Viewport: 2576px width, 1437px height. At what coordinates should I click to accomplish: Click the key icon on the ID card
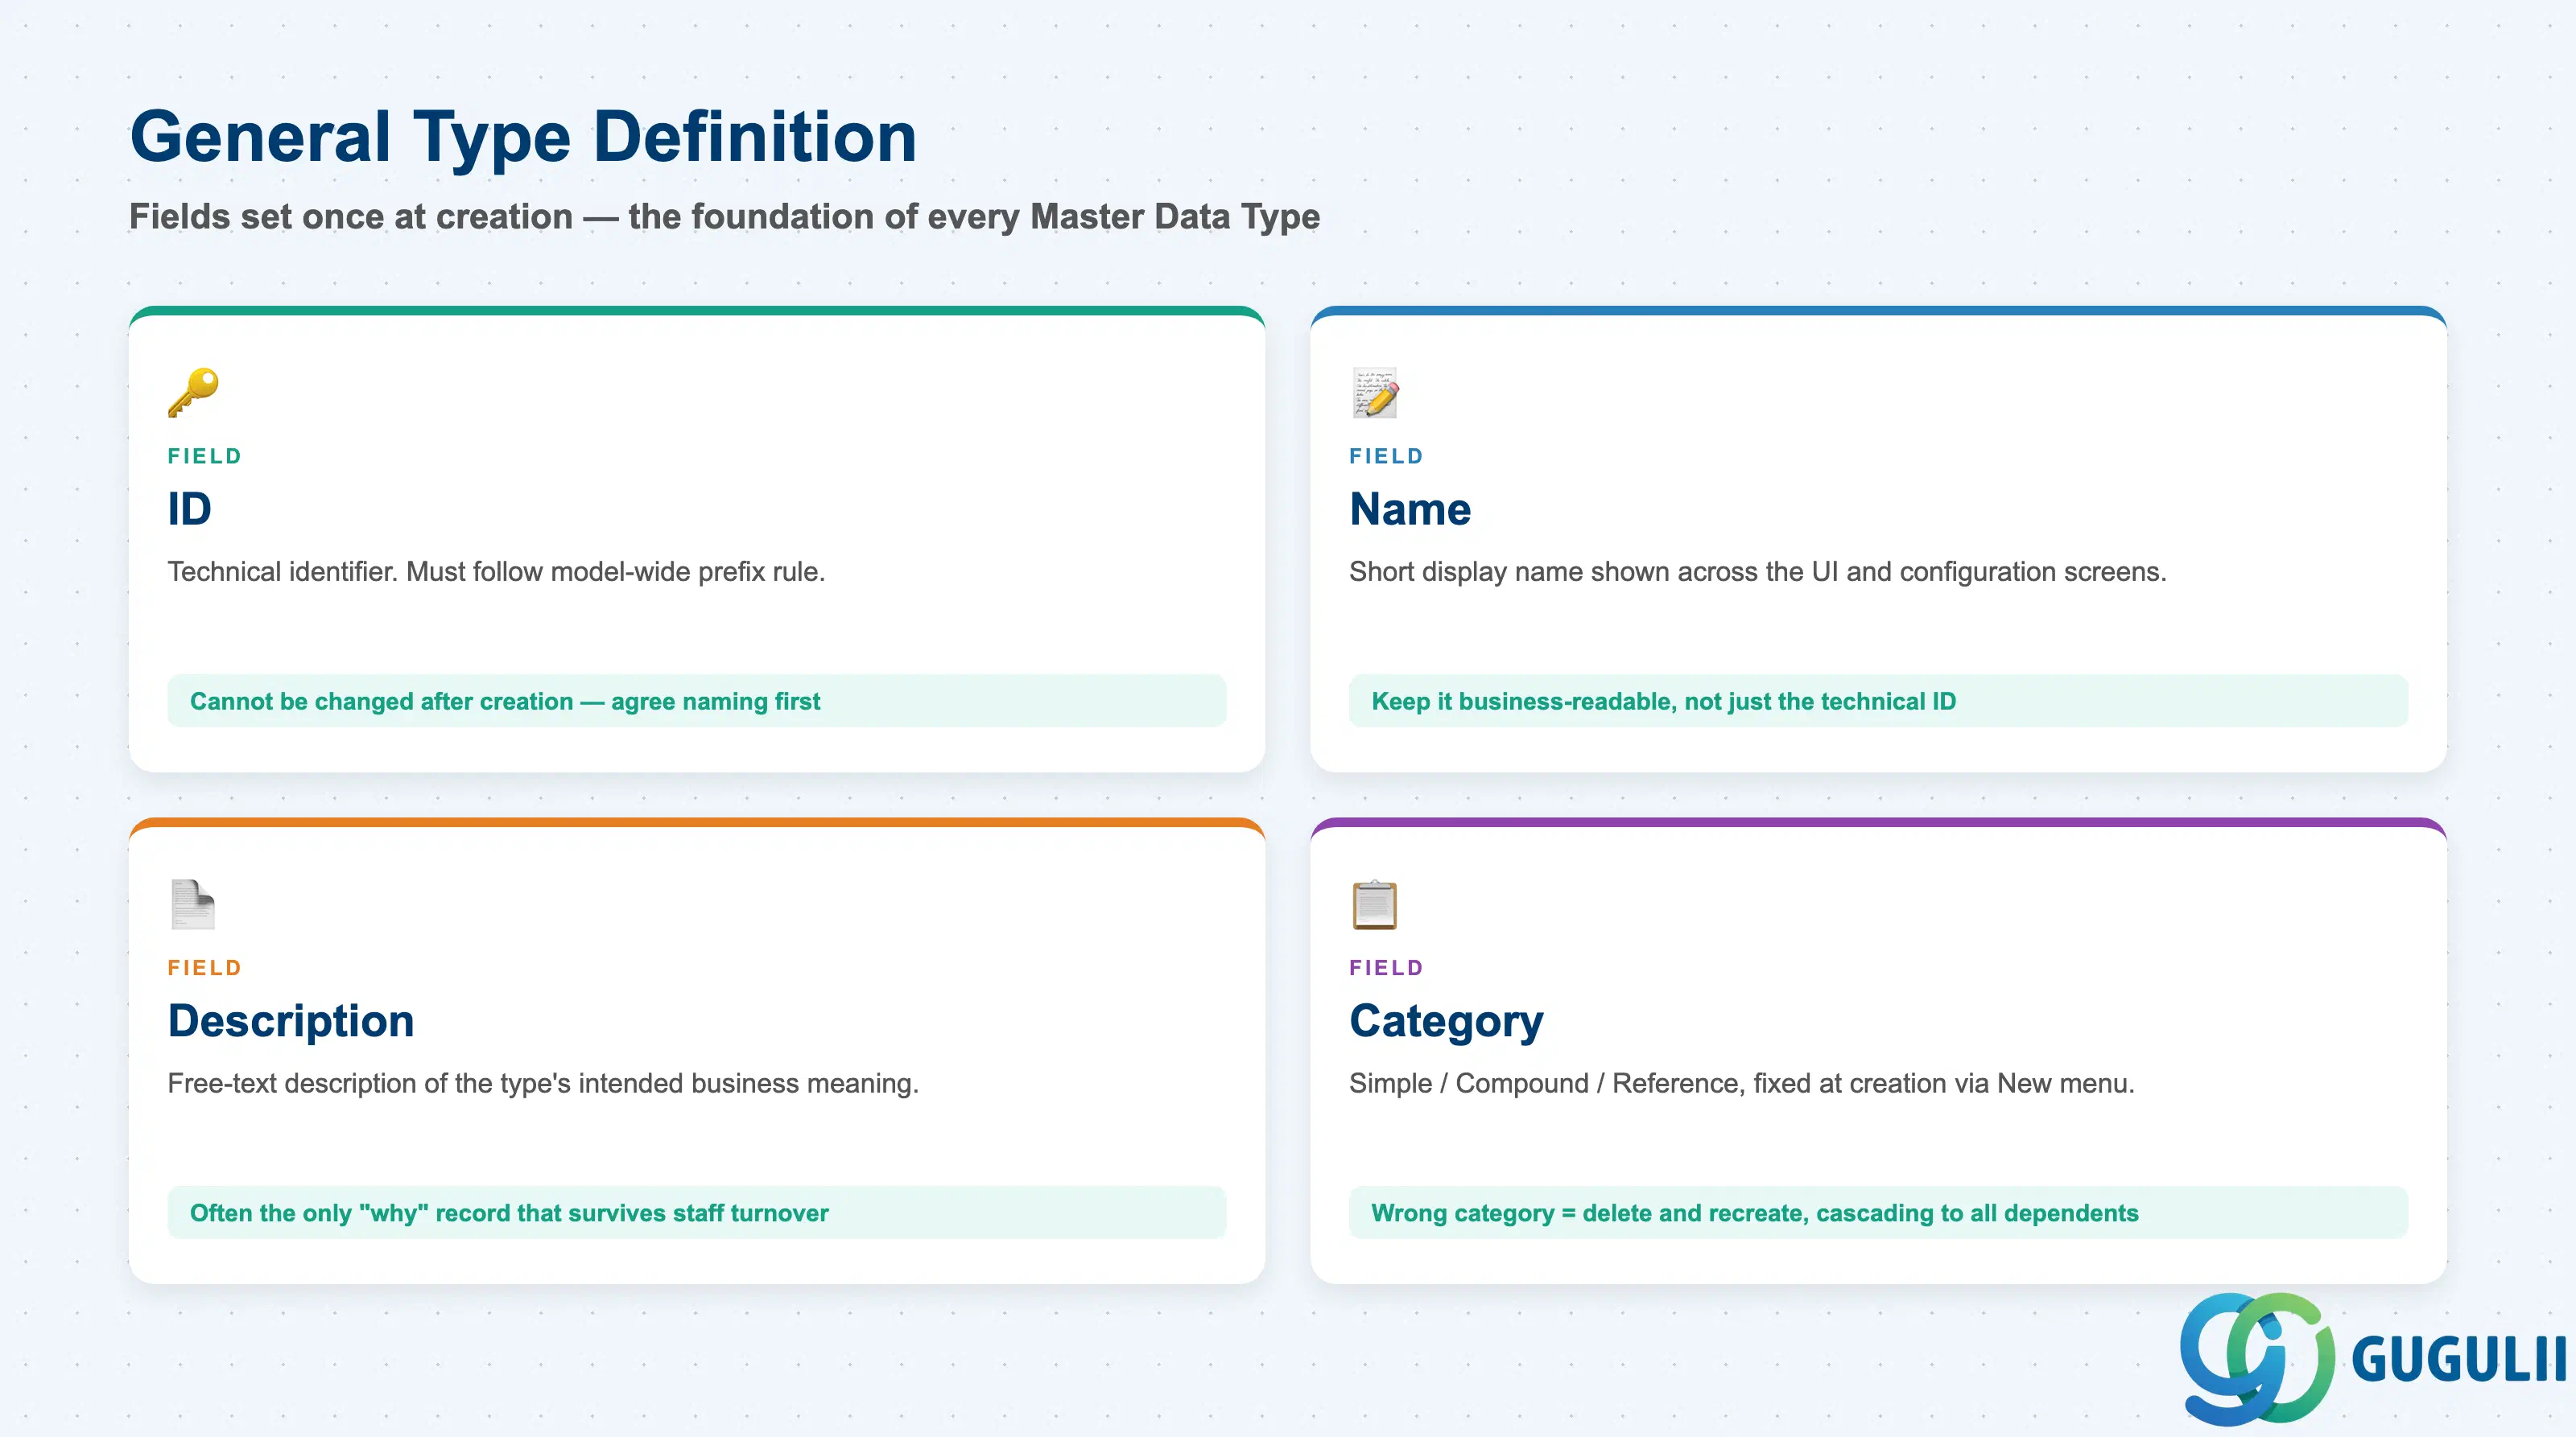point(193,392)
